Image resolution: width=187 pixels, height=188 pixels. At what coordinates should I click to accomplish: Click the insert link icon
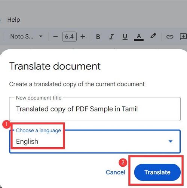[x=170, y=37]
